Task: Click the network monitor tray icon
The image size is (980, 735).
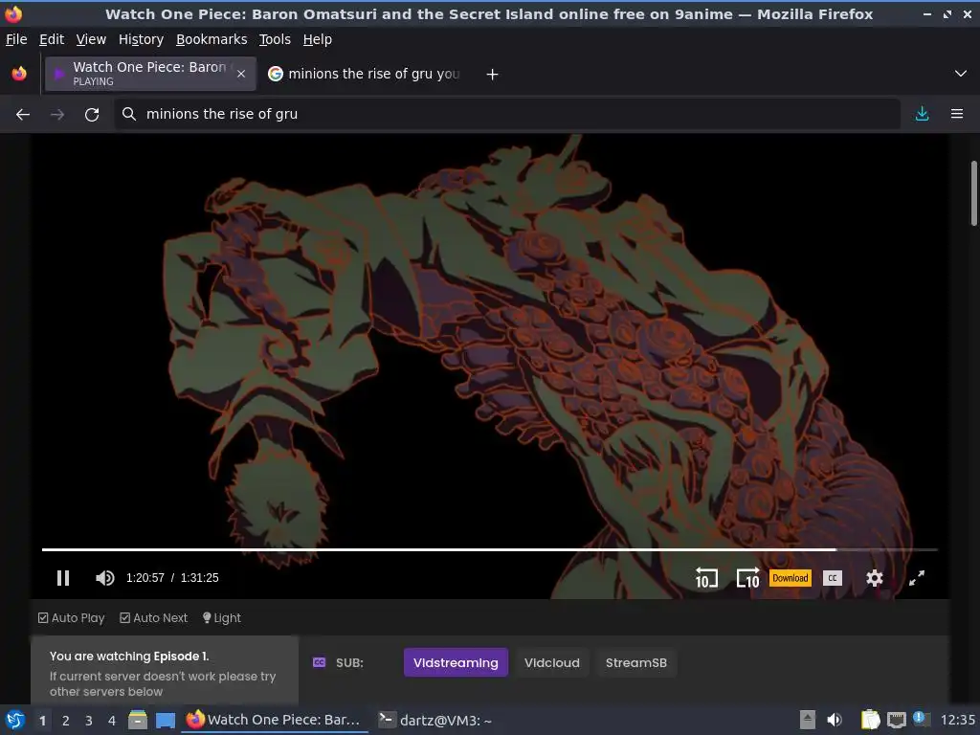Action: [896, 721]
